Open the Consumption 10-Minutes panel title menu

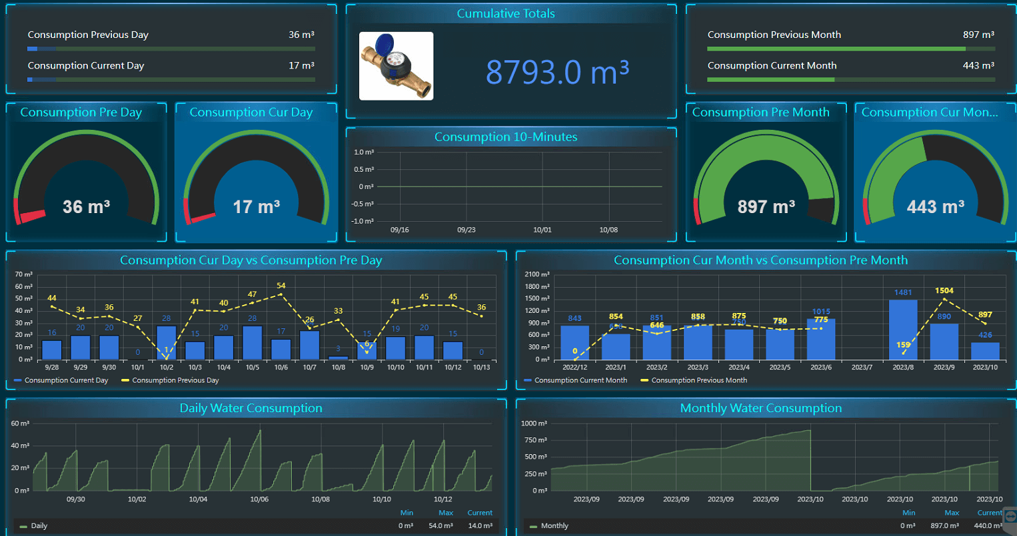click(x=505, y=137)
